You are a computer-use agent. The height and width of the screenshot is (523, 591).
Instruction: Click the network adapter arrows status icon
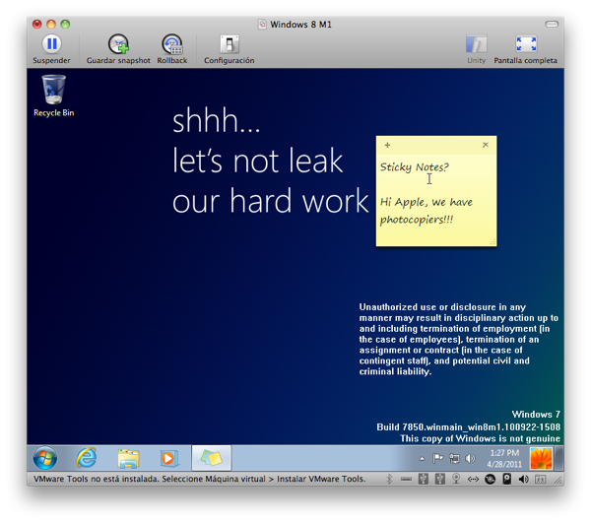click(473, 480)
